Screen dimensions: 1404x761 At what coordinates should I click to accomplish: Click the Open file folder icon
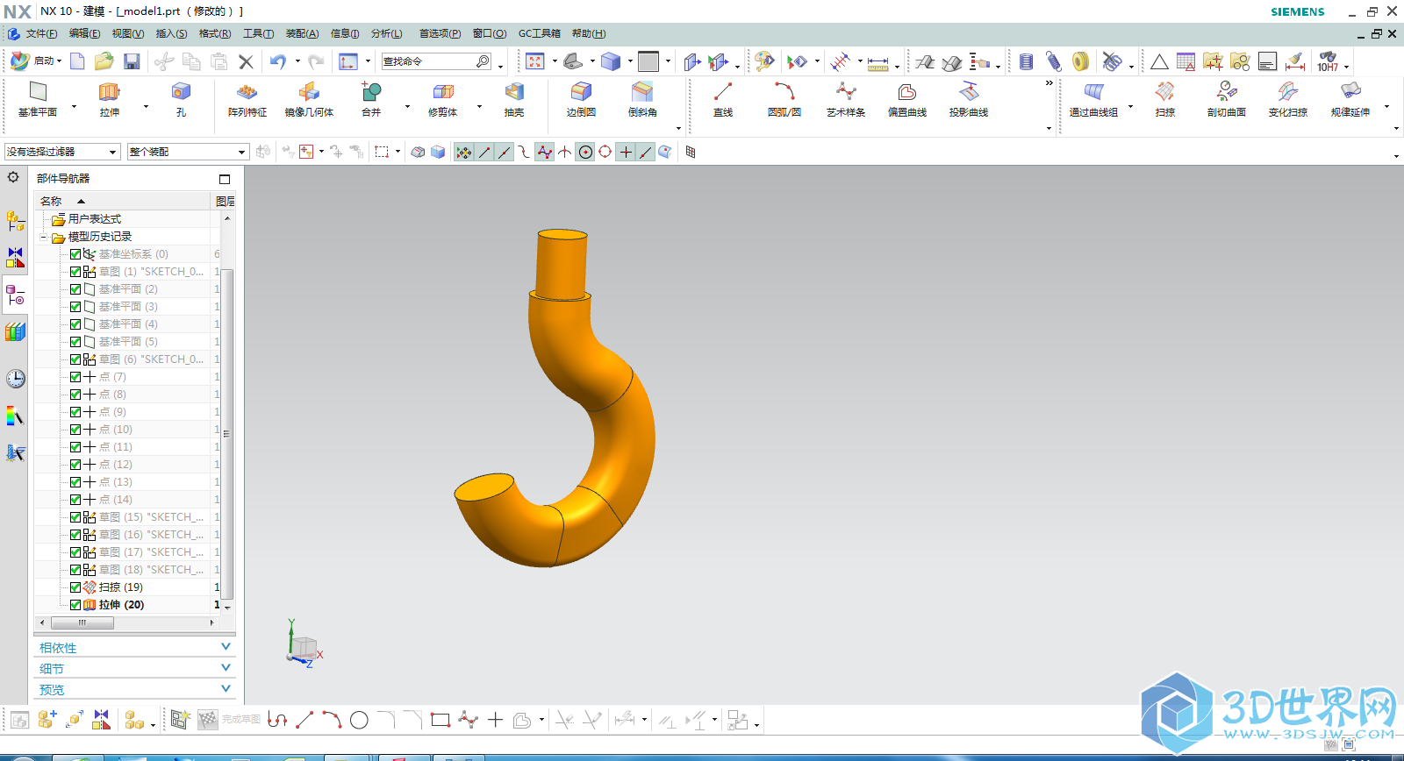click(104, 61)
